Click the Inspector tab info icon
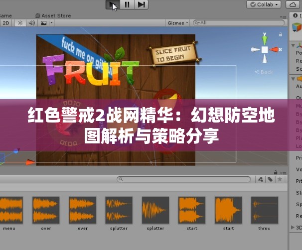This screenshot has width=302, height=250. [x=295, y=15]
